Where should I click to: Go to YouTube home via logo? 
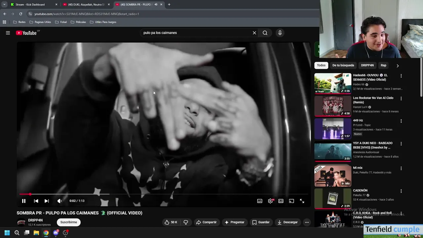(26, 33)
